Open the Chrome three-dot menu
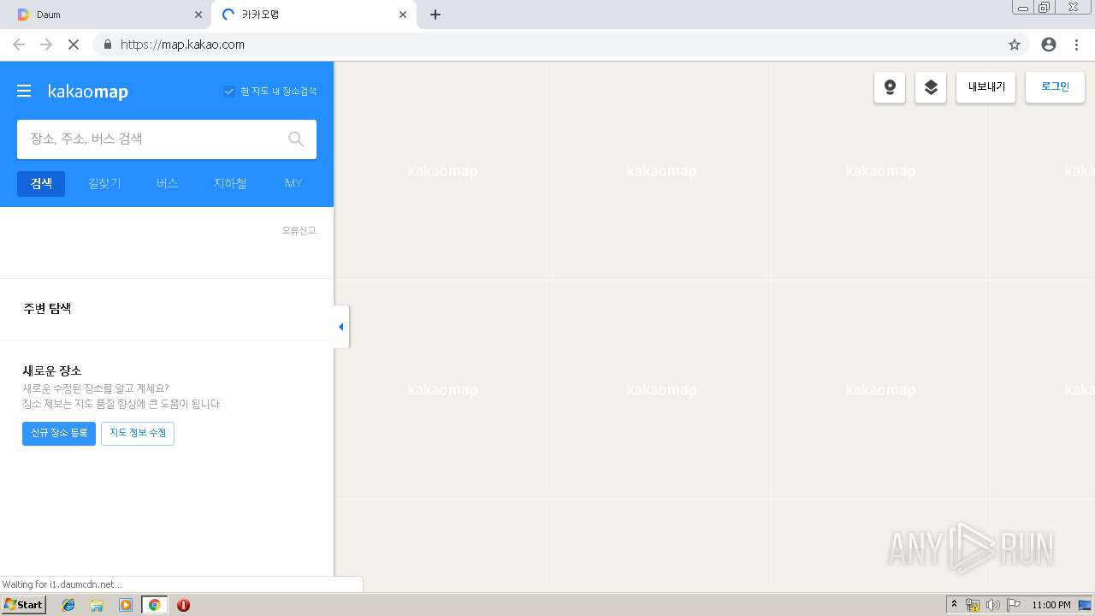Screen dimensions: 1095x616 tap(1076, 44)
